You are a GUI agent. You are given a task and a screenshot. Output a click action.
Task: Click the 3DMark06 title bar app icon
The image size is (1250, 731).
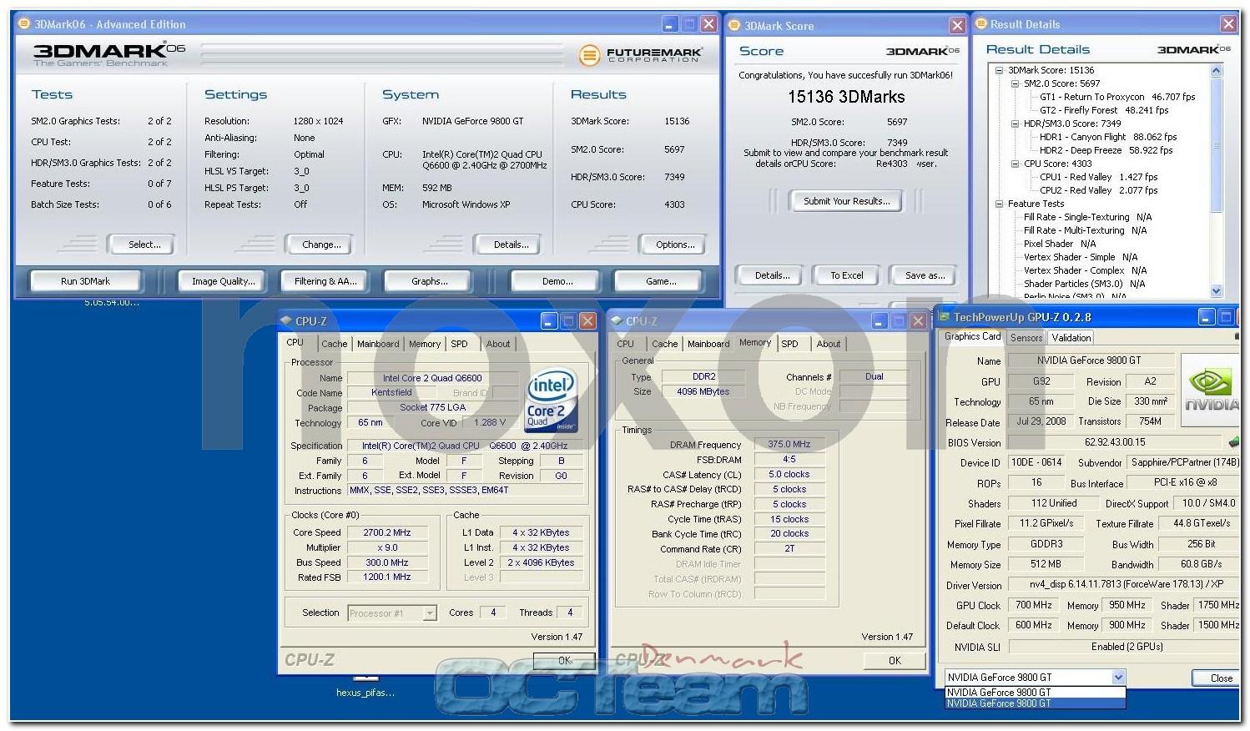24,24
